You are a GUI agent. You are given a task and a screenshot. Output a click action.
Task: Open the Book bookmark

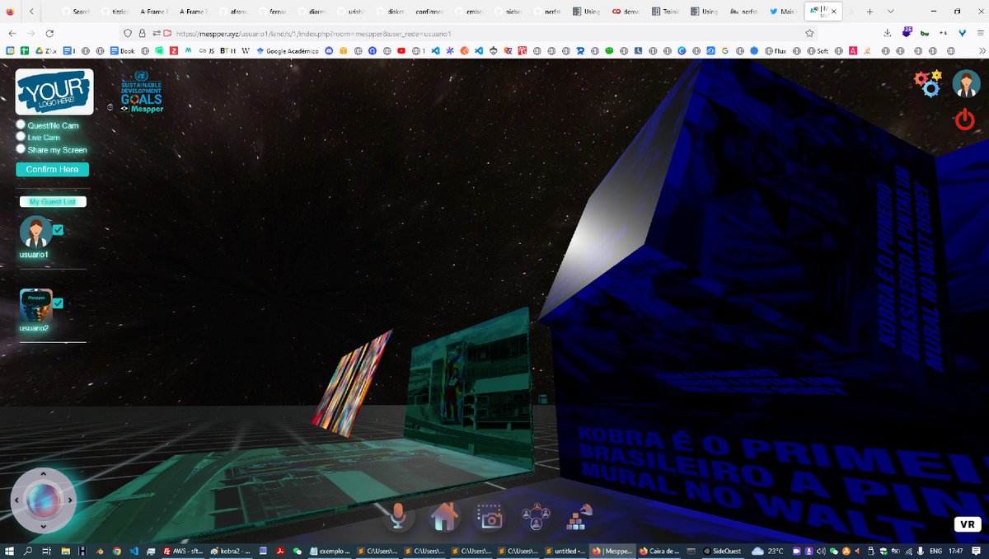tap(122, 50)
